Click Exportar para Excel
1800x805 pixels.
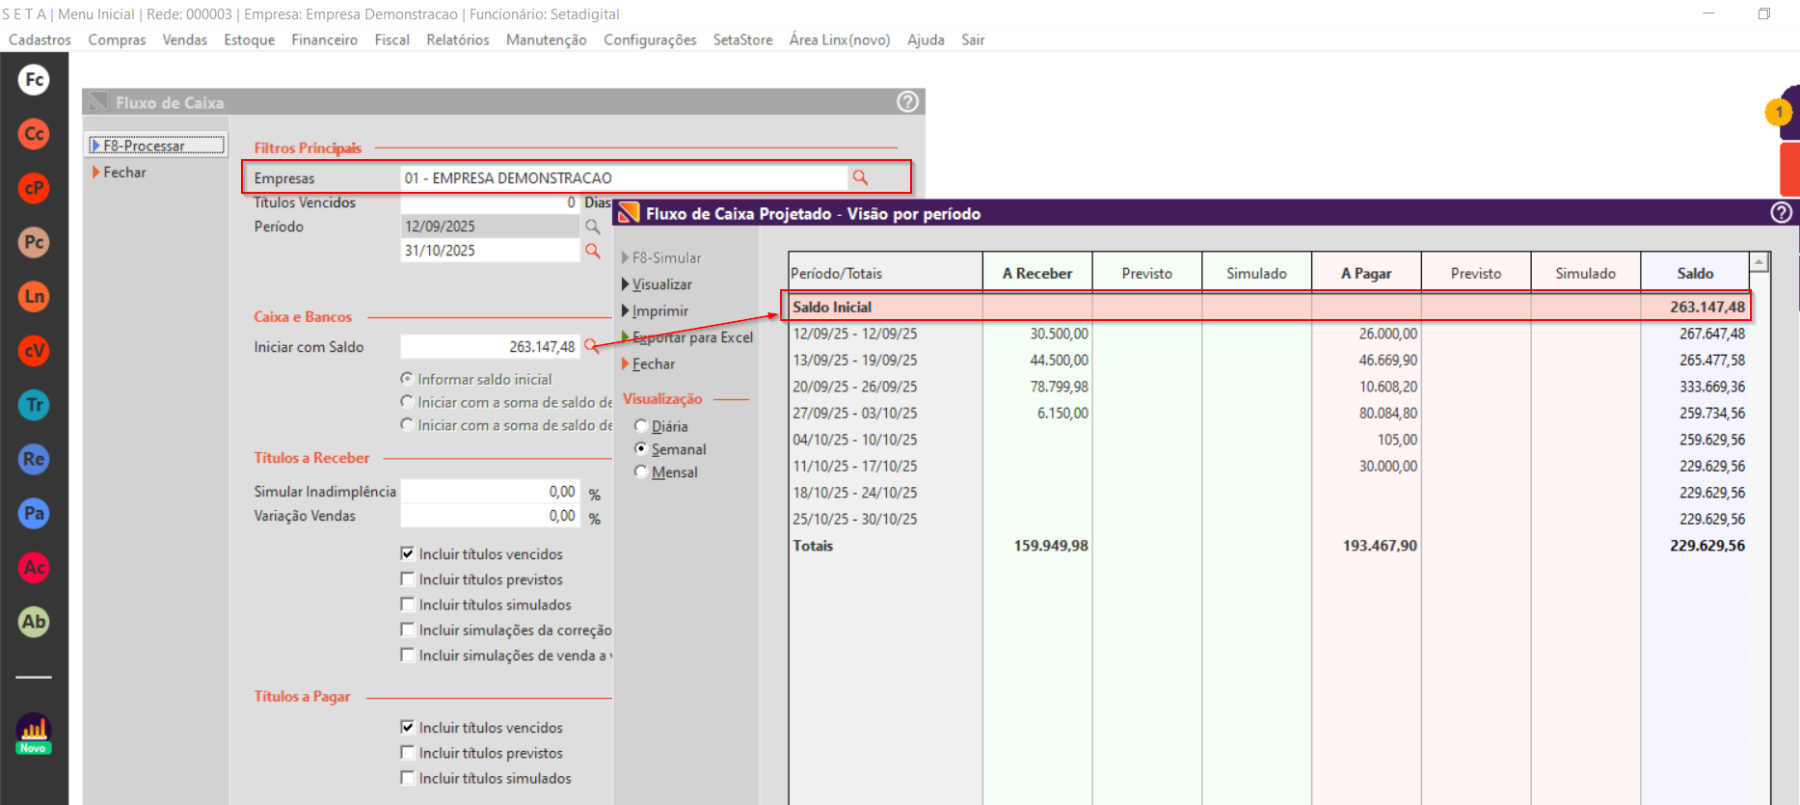click(x=687, y=337)
